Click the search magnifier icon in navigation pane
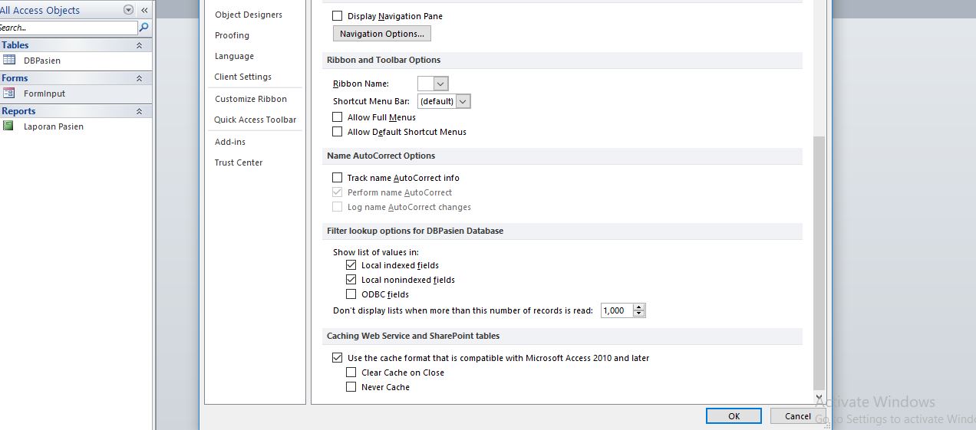976x430 pixels. point(144,28)
